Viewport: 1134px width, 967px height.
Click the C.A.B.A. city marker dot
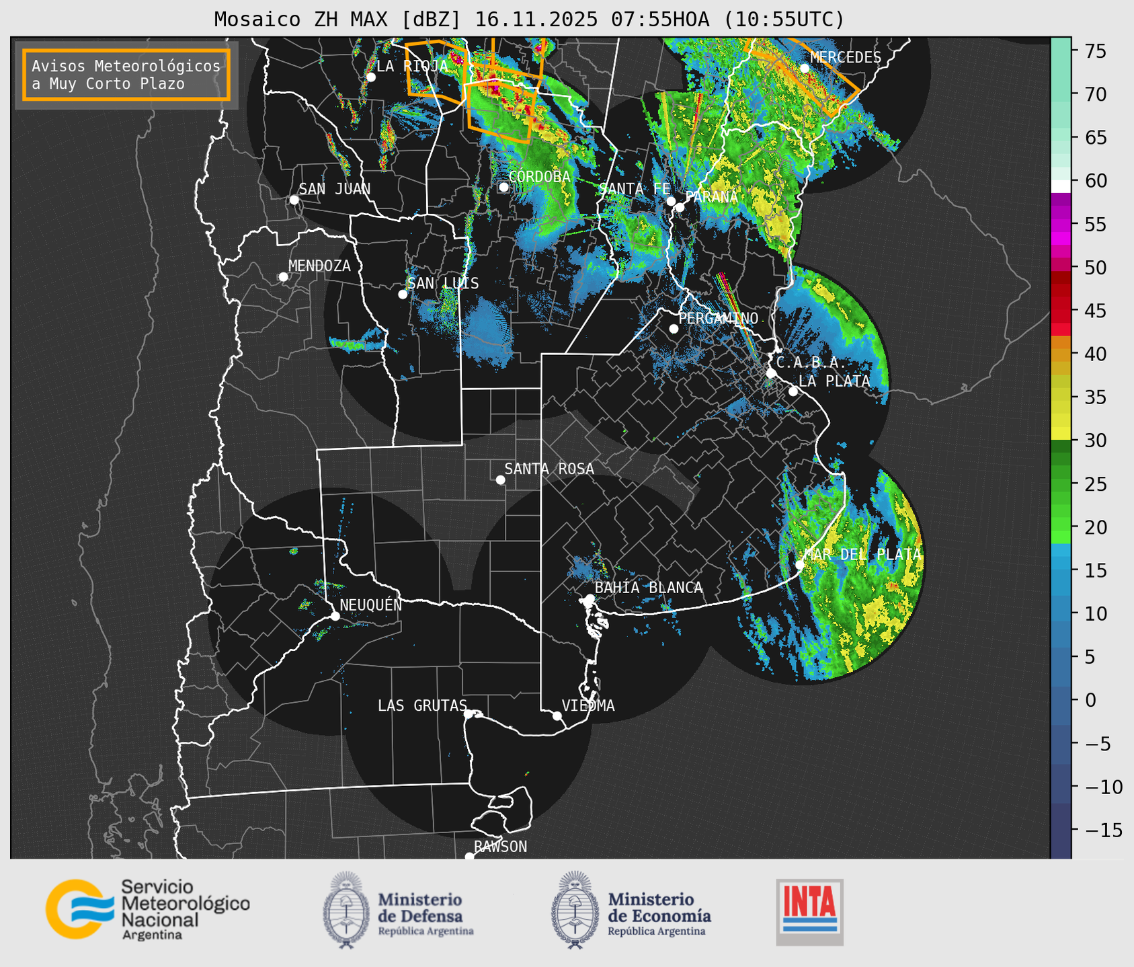tap(771, 373)
